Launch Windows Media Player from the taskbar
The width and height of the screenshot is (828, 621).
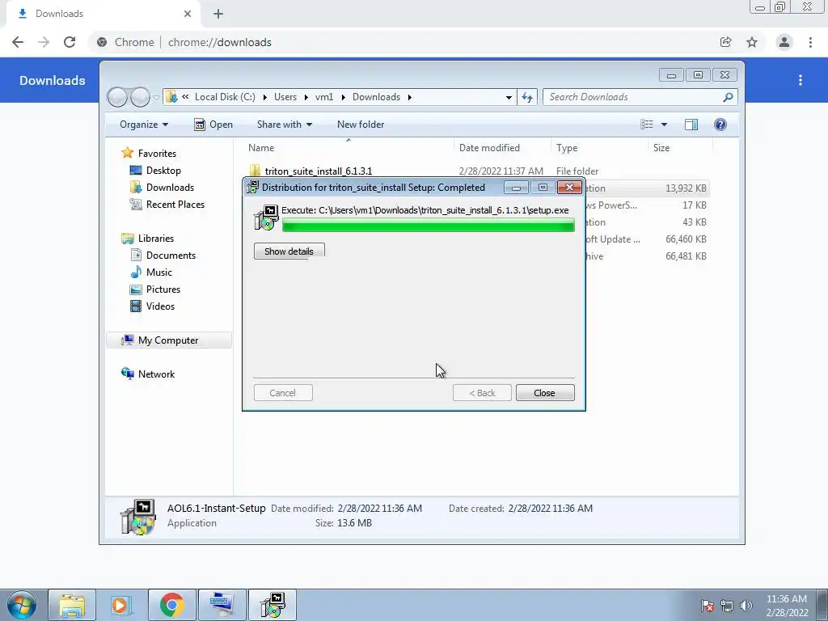coord(121,605)
